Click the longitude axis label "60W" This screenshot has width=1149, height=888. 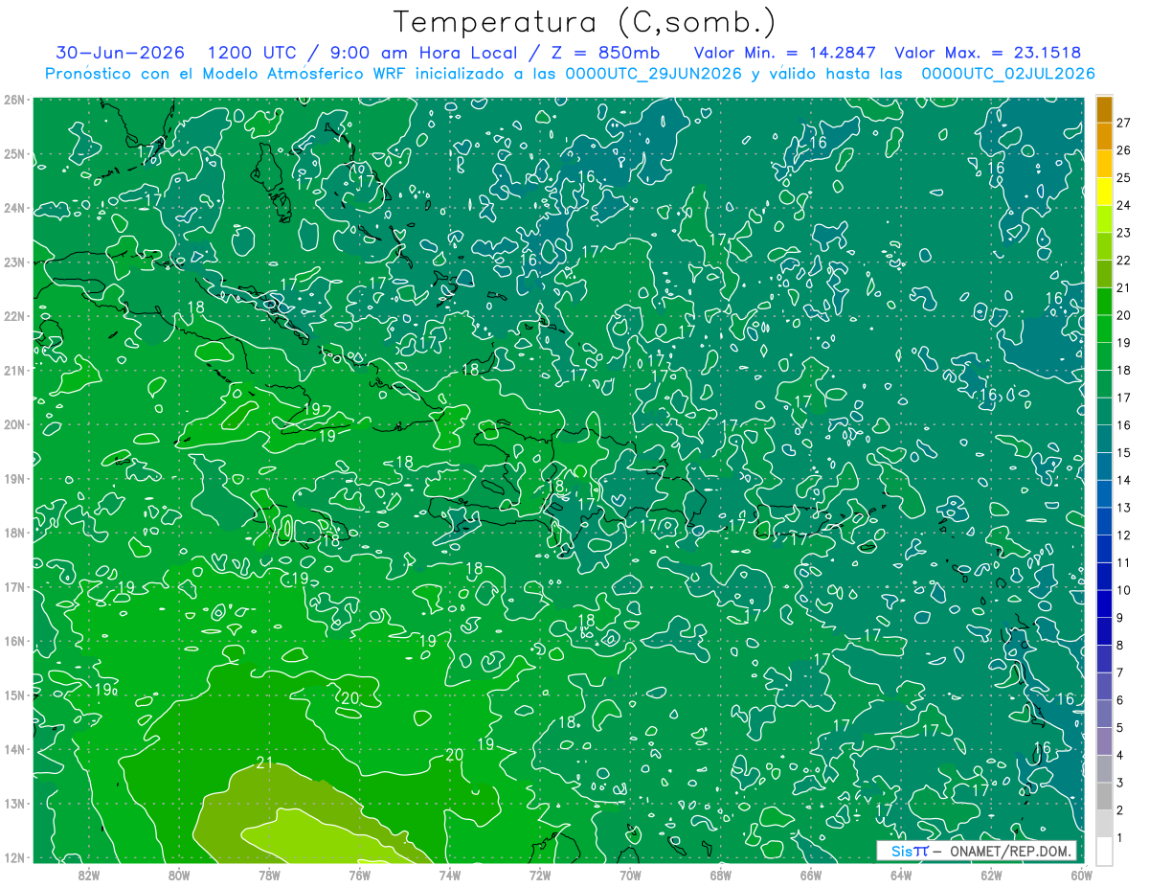[1081, 875]
